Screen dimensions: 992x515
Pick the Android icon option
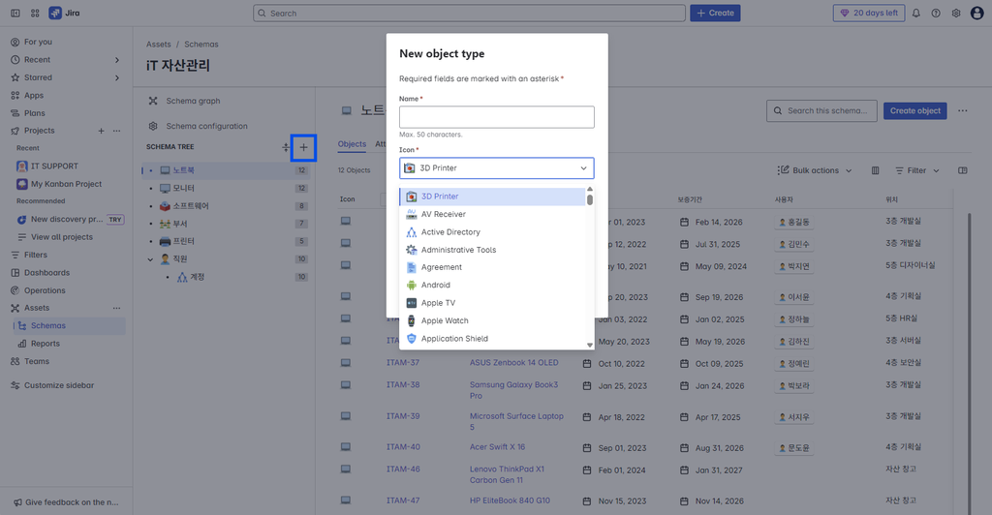click(492, 285)
